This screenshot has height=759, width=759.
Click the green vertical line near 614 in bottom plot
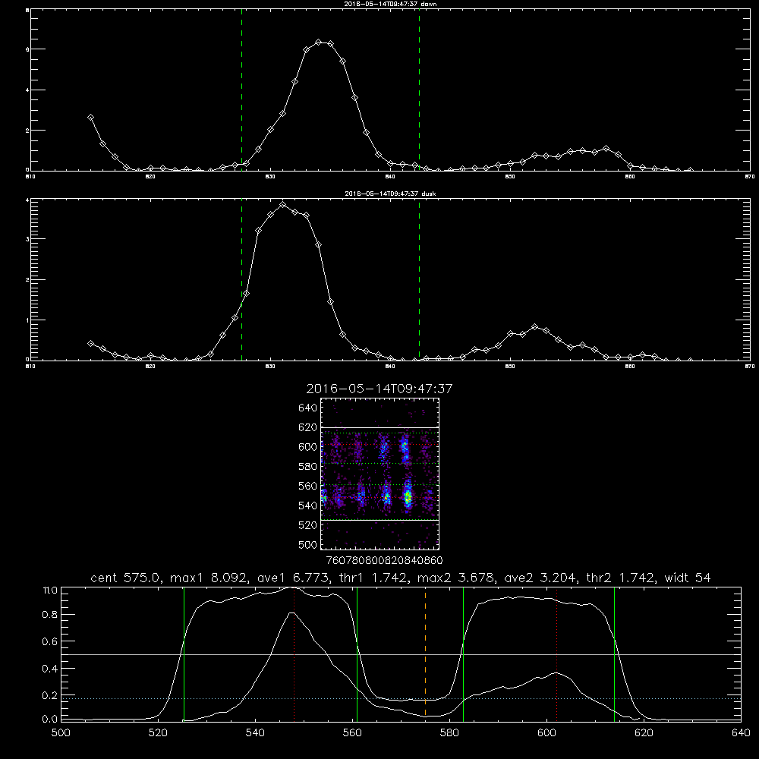(614, 653)
